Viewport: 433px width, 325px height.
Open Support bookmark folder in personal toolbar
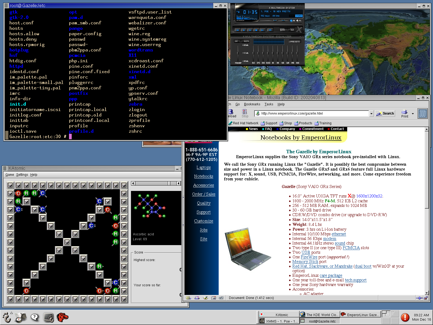point(269,123)
